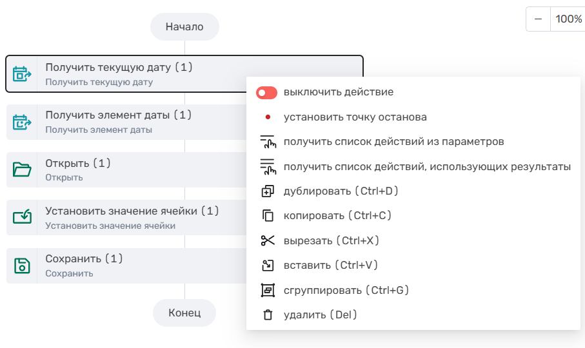Click the trash icon for удалить
This screenshot has width=585, height=348.
267,315
